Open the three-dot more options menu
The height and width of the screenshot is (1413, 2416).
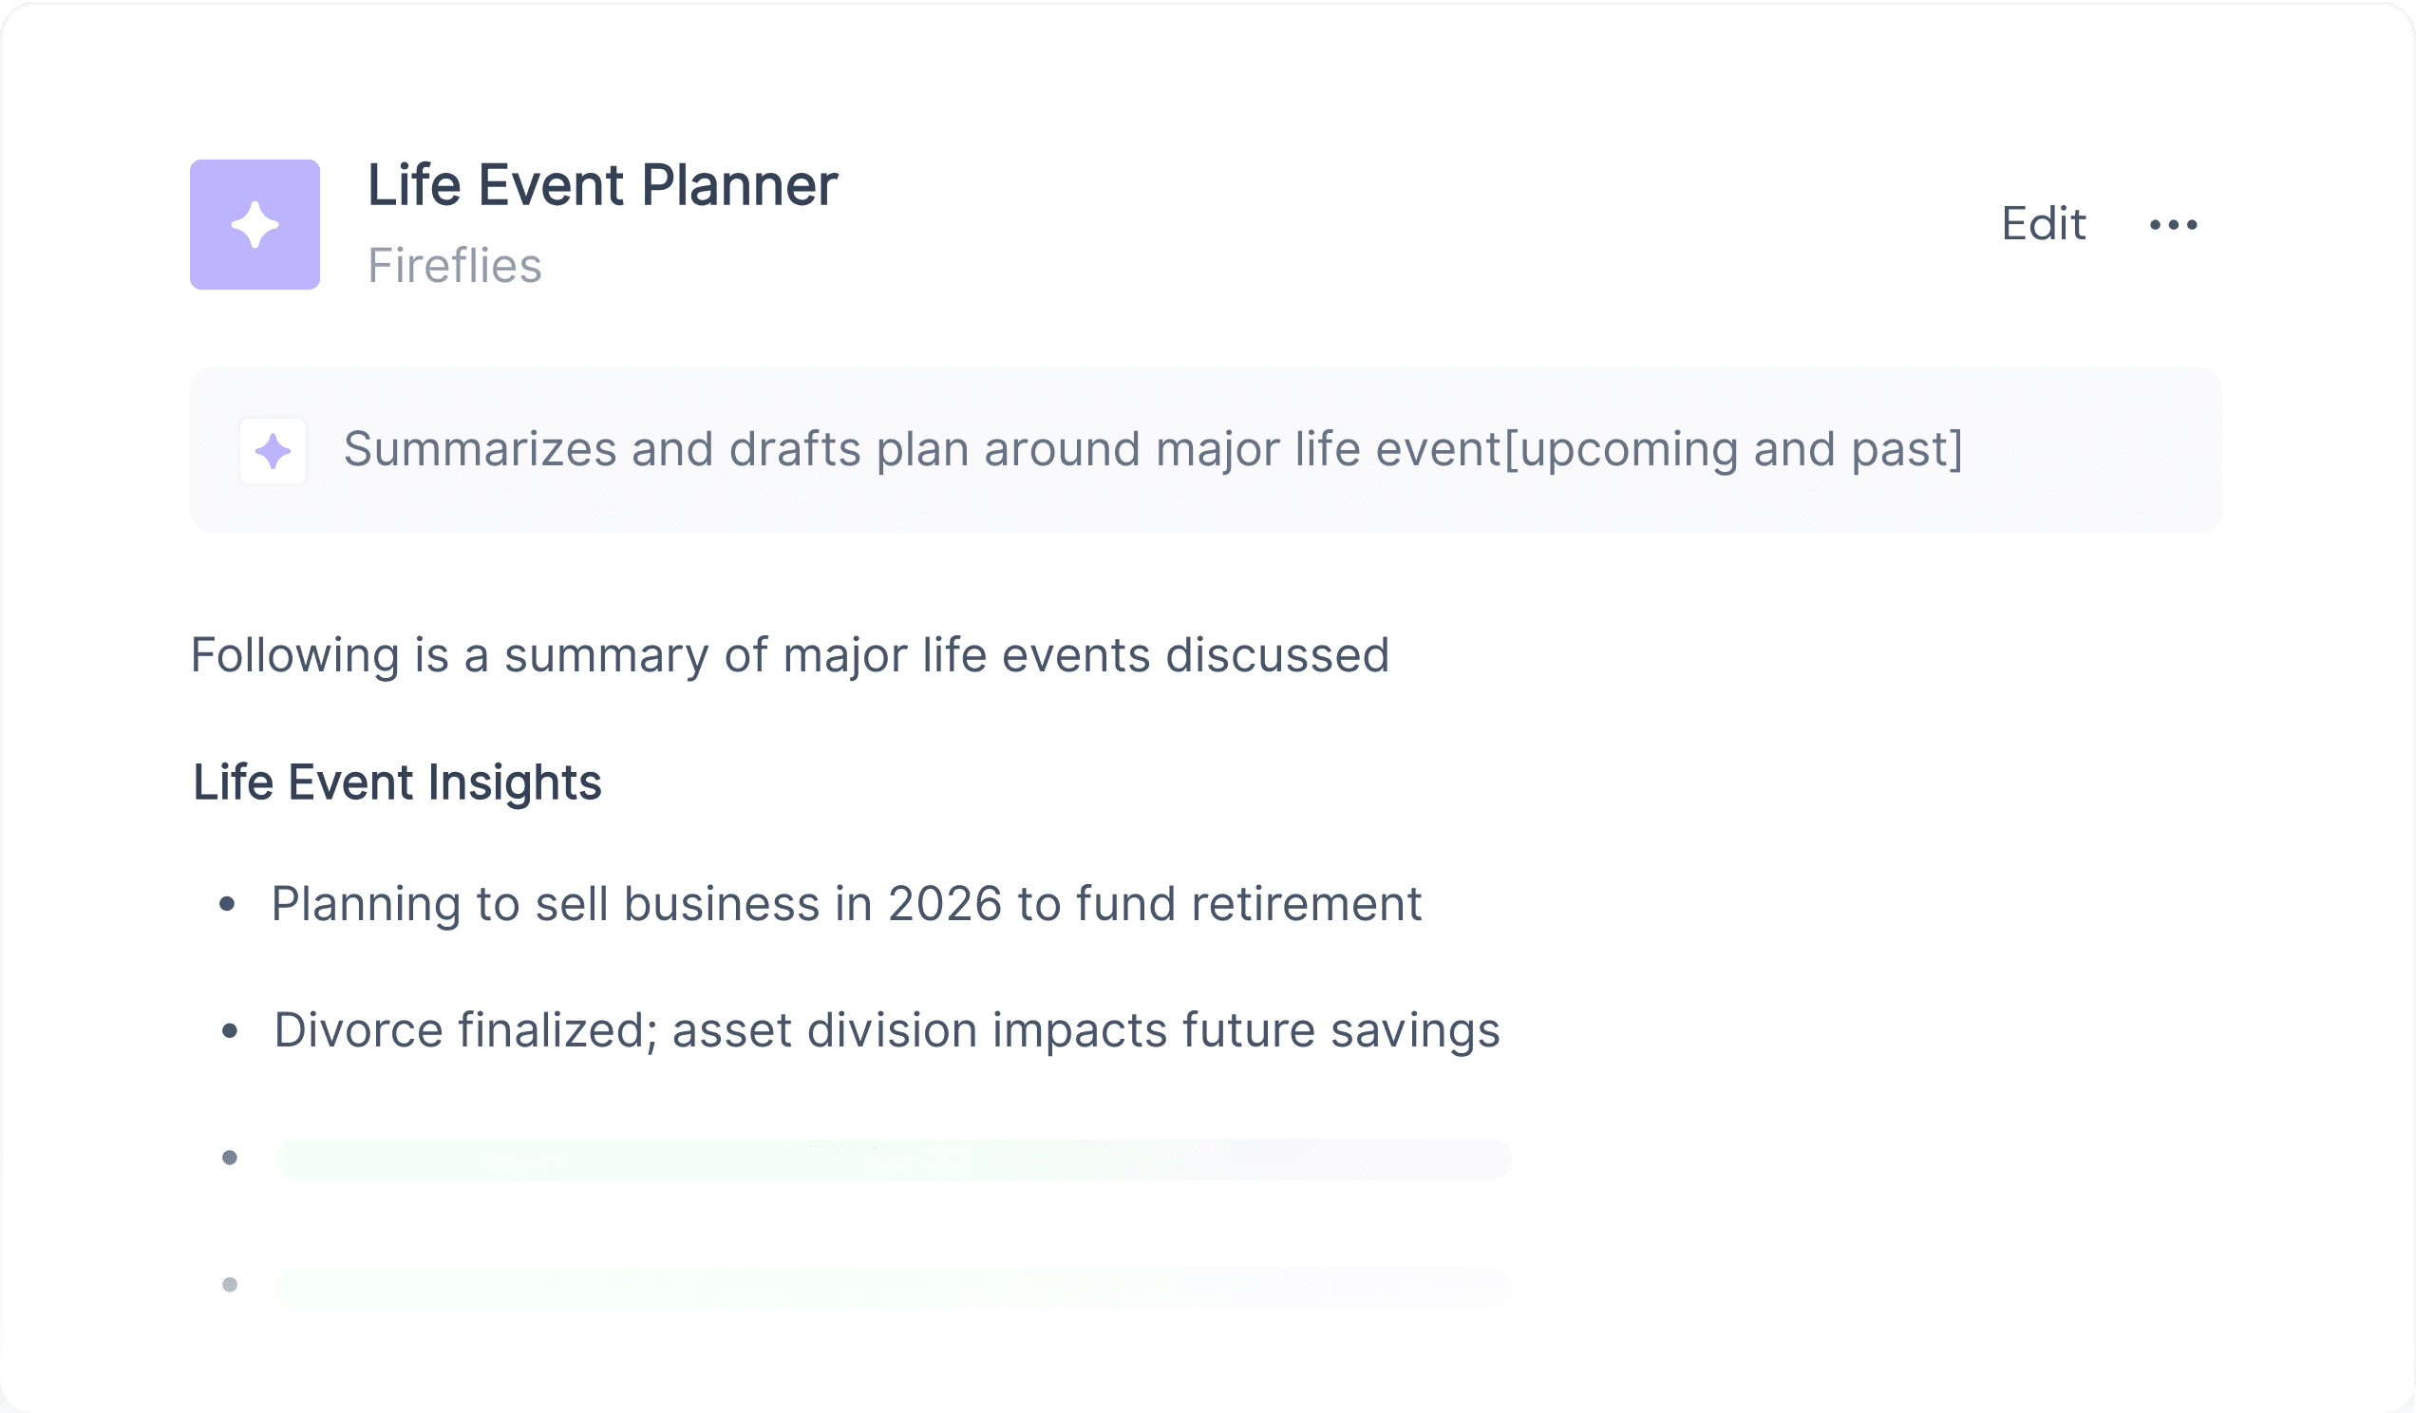pos(2174,224)
